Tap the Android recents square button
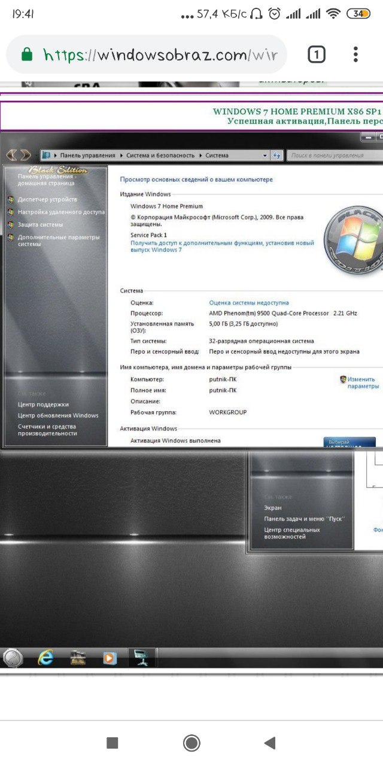 click(x=112, y=743)
